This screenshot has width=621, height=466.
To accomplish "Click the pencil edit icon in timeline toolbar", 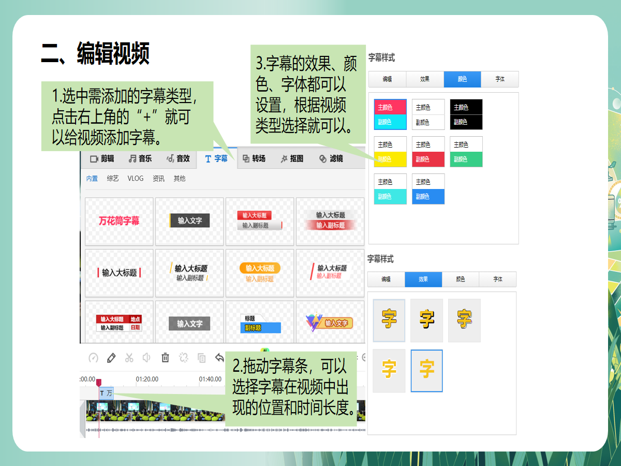I will pos(111,358).
